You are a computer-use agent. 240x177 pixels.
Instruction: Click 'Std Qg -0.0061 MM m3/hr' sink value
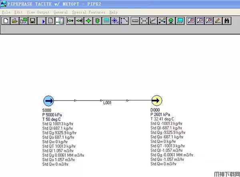(x=172, y=155)
